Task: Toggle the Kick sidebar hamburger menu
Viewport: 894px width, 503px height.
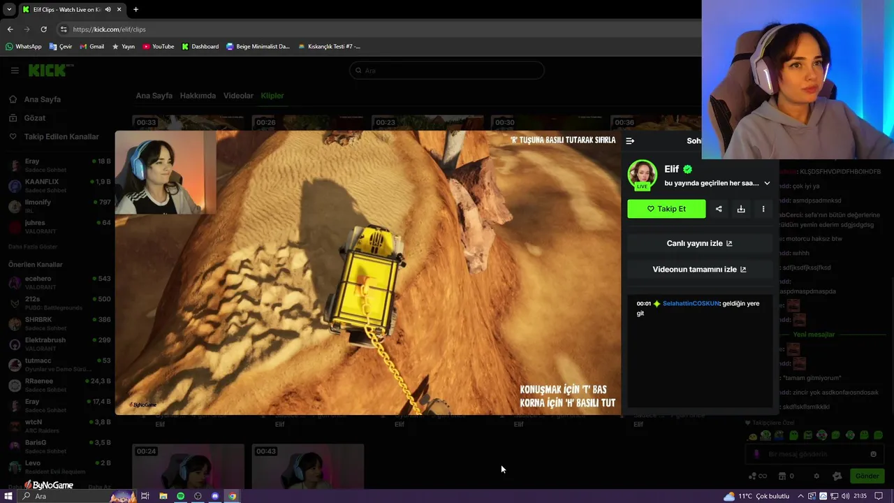Action: 15,70
